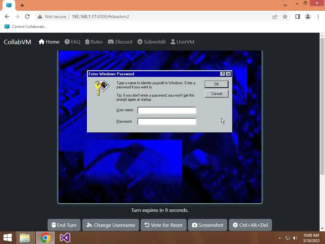The height and width of the screenshot is (244, 325).
Task: Click the Password input field
Action: (167, 122)
